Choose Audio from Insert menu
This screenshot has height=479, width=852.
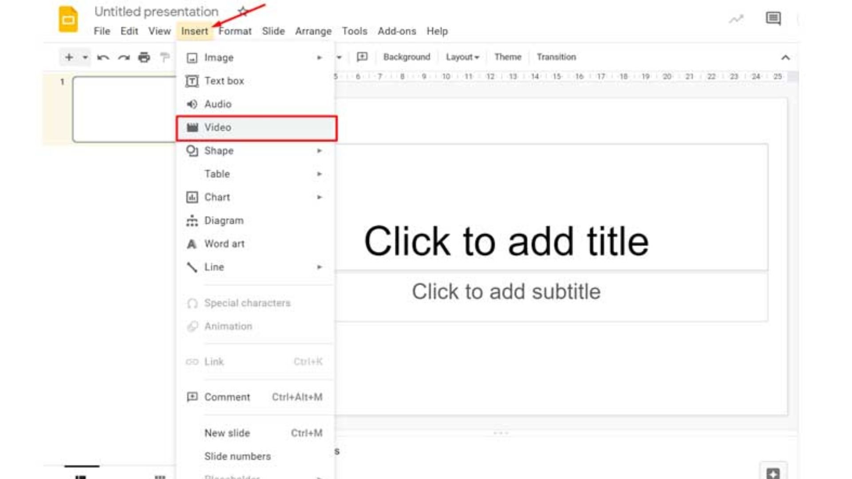[x=256, y=104]
